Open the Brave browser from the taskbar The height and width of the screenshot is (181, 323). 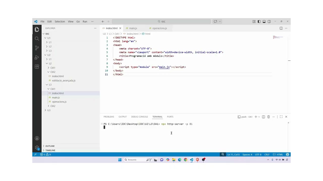[197, 160]
